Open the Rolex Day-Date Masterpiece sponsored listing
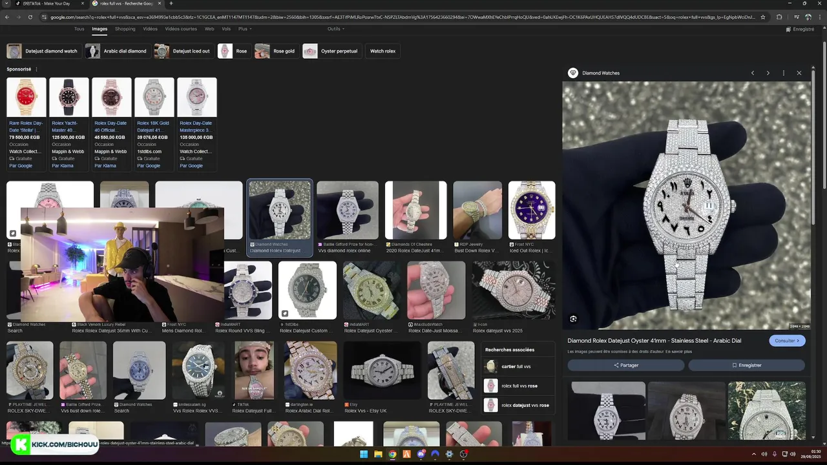The width and height of the screenshot is (827, 465). point(197,123)
